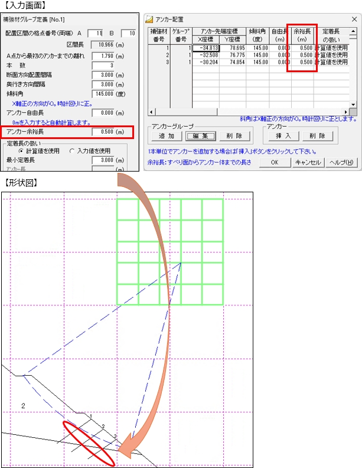This screenshot has width=362, height=468.
Task: Click the 余裕長 cell in row 1
Action: [x=302, y=48]
